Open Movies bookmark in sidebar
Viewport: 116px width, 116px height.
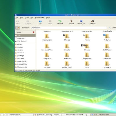tap(25, 47)
